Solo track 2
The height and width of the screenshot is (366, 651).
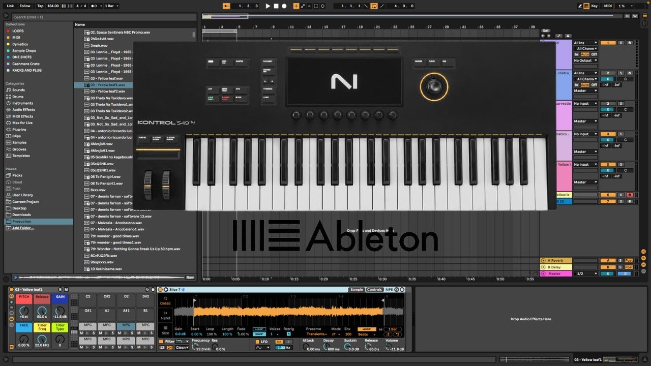pos(620,73)
